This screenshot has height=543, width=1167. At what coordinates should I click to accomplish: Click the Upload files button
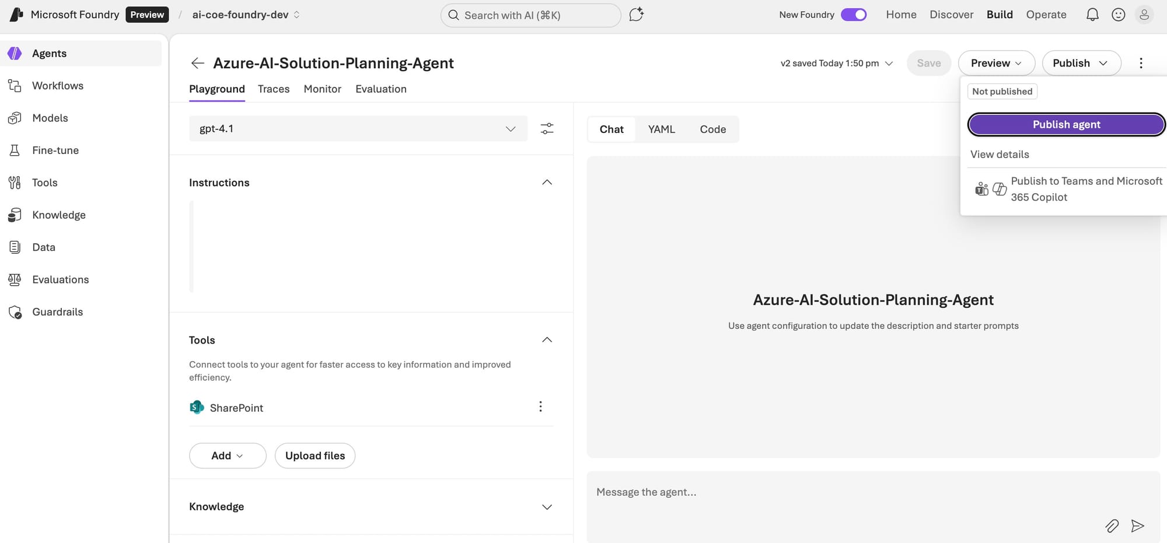pos(315,456)
